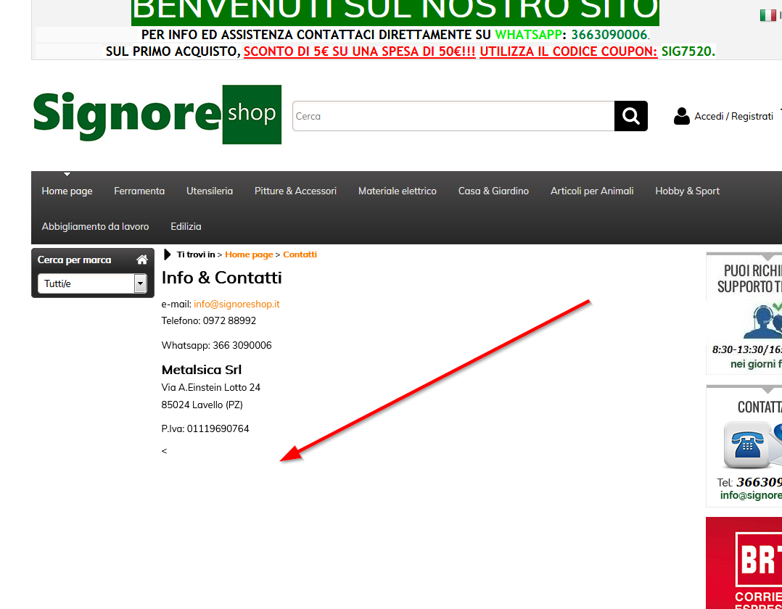Open the BRT courier banner
The width and height of the screenshot is (782, 609).
(744, 563)
